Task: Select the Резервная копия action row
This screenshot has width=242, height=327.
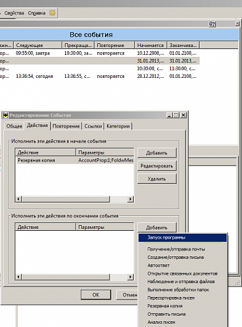Action: click(74, 160)
